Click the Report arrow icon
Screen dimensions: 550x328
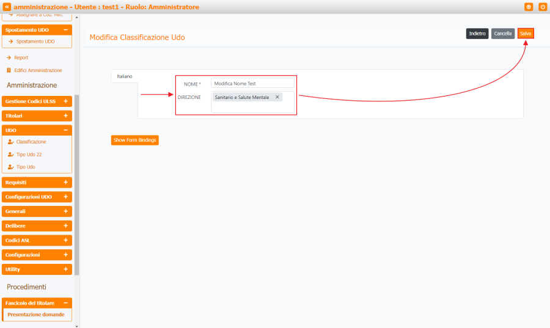coord(9,57)
